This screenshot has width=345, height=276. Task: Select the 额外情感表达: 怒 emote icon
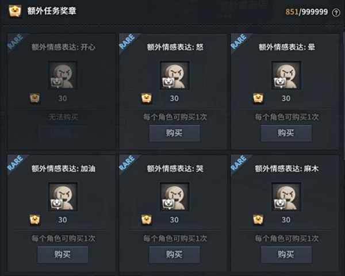coord(175,75)
